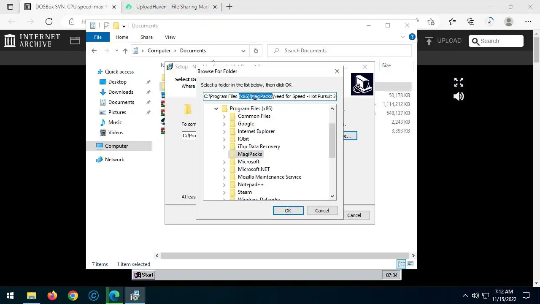The width and height of the screenshot is (540, 304).
Task: Expand the Internet Explorer folder node
Action: 224,131
